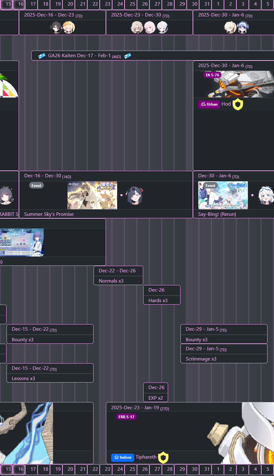Screen dimensions: 274x476
Task: Select day 31 in the top date row
Action: (205, 4)
